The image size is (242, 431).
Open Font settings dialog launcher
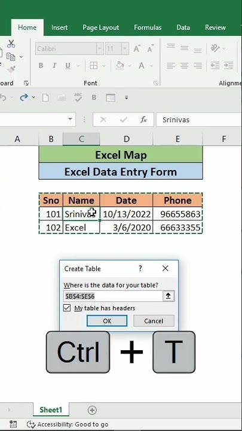click(x=155, y=83)
